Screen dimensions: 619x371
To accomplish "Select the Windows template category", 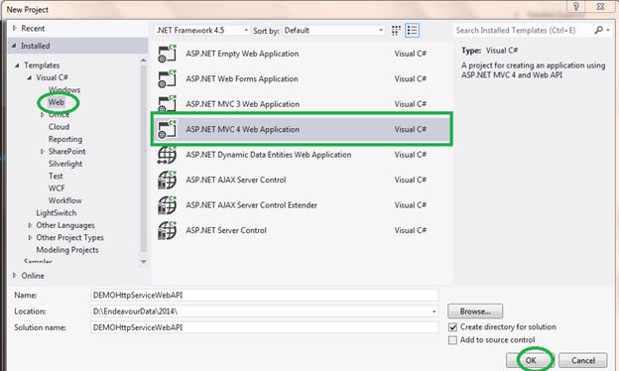I will pos(64,90).
